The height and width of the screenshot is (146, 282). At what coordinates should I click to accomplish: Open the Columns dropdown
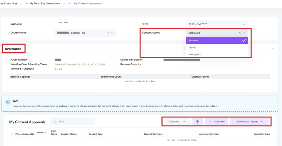[x=178, y=122]
